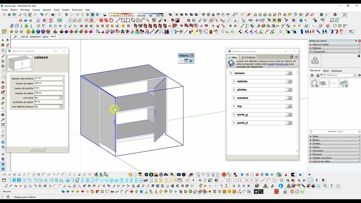
Task: Select the Rotate tool in the left toolbar
Action: (3, 87)
